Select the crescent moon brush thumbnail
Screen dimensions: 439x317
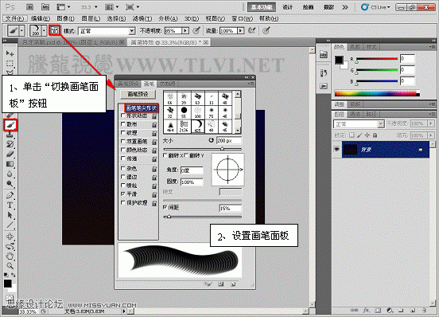point(198,126)
